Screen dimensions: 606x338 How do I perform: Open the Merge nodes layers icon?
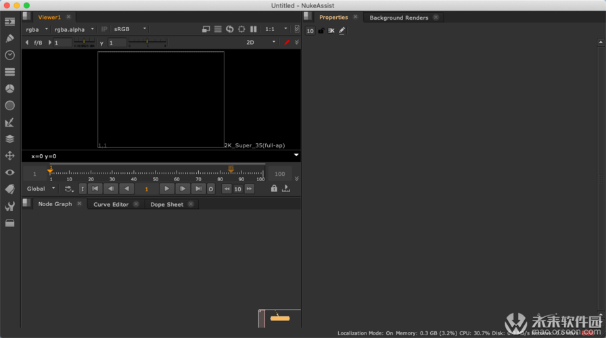(x=9, y=139)
